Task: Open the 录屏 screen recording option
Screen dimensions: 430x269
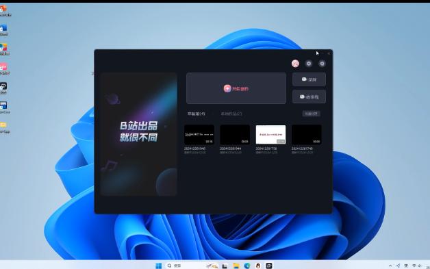Action: pos(309,79)
